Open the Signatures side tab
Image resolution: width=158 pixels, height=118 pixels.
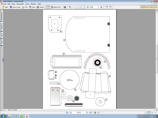(2, 26)
